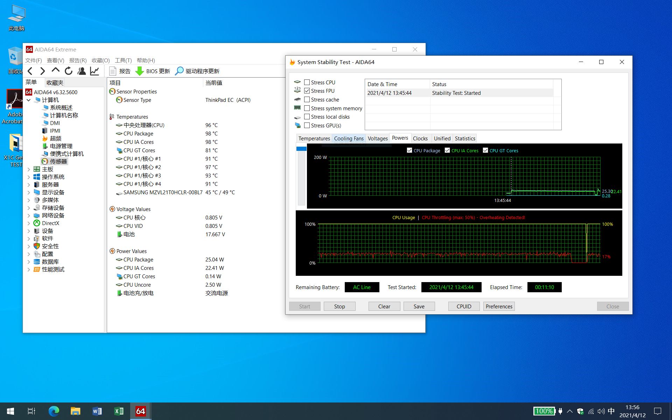This screenshot has width=672, height=420.
Task: Go back with the left arrow icon
Action: [x=30, y=71]
